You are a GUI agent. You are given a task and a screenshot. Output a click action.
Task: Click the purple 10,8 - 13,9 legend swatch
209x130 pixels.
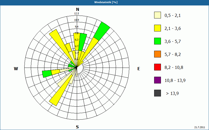158,80
